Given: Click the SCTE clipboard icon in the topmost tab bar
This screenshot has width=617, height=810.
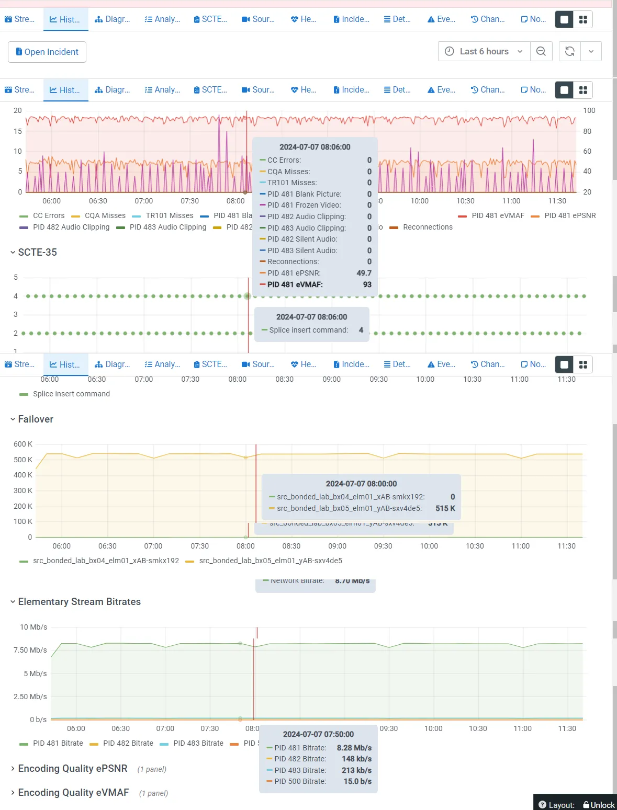Looking at the screenshot, I should [x=197, y=19].
